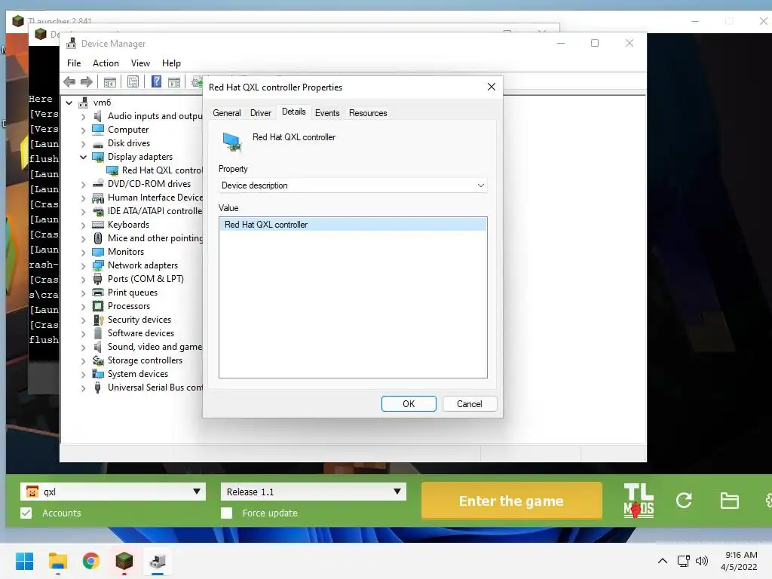Close the Red Hat QXL controller Properties dialog
Viewport: 772px width, 579px height.
coord(492,87)
